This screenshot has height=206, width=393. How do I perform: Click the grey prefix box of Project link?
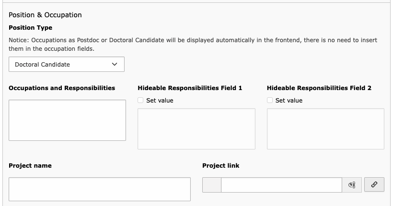coord(212,185)
